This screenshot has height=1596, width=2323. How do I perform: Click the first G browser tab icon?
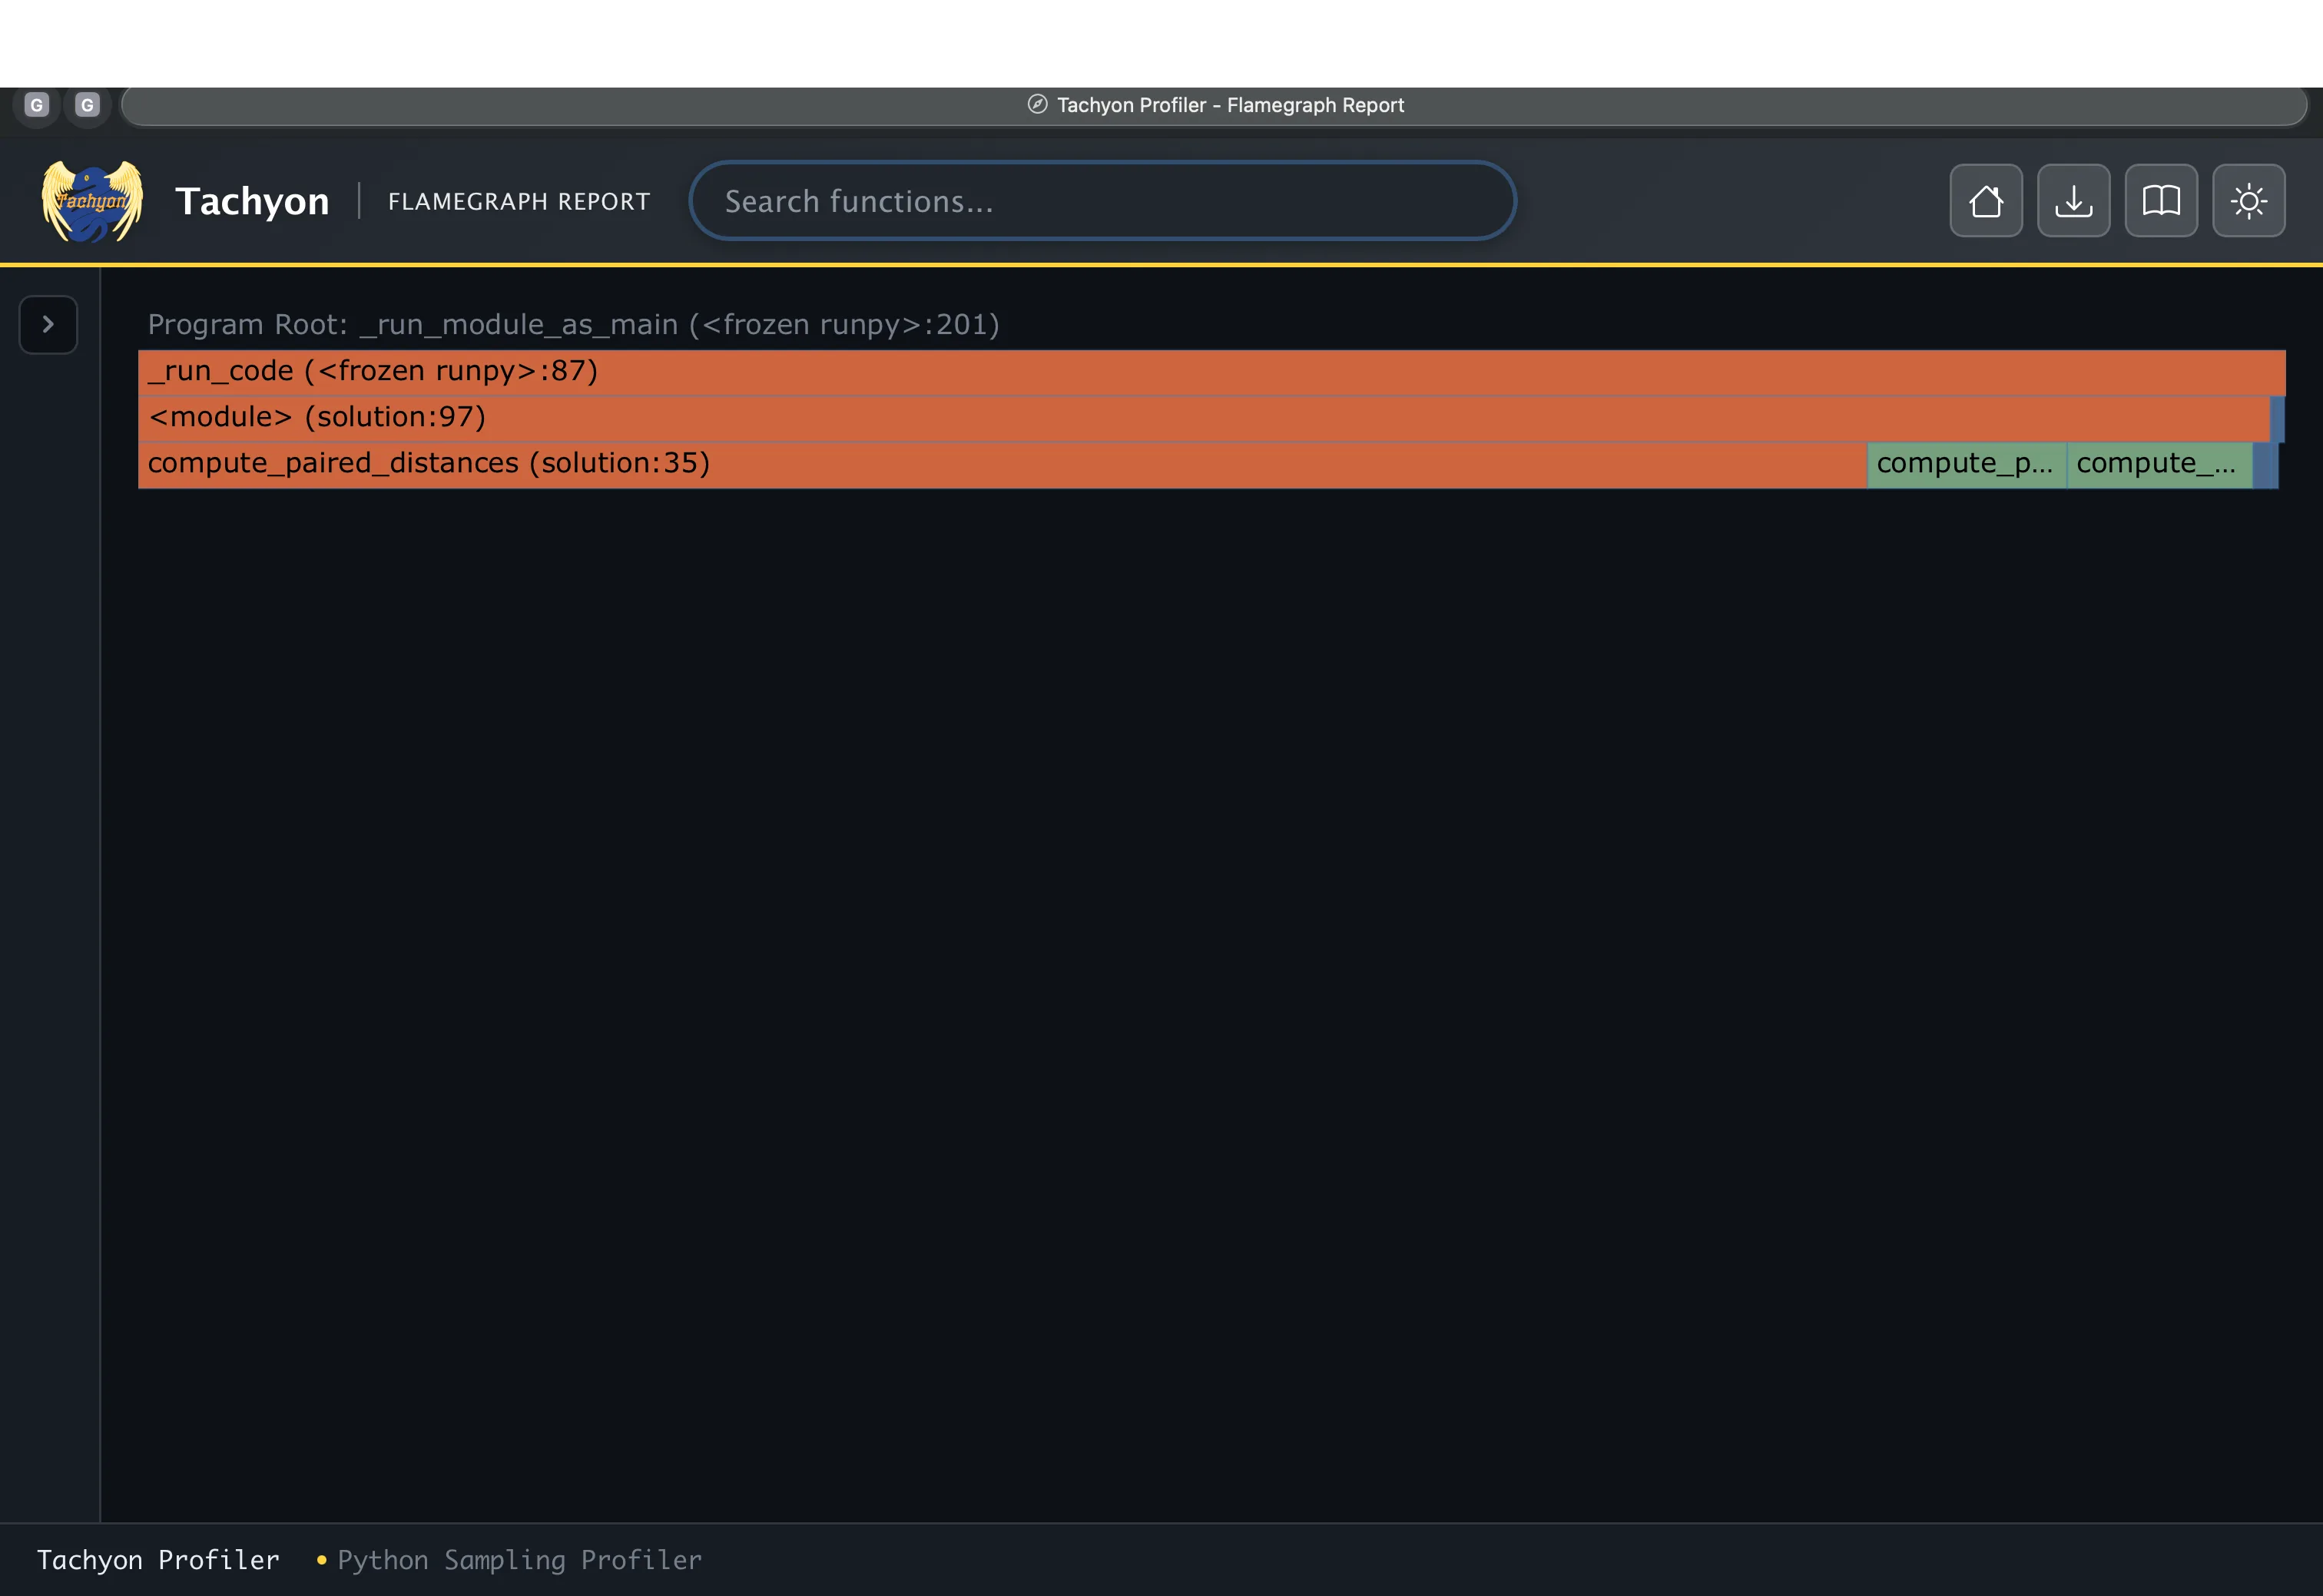click(37, 105)
